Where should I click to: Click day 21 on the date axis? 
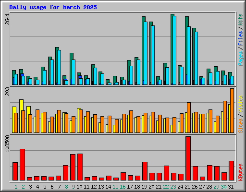point(159,187)
